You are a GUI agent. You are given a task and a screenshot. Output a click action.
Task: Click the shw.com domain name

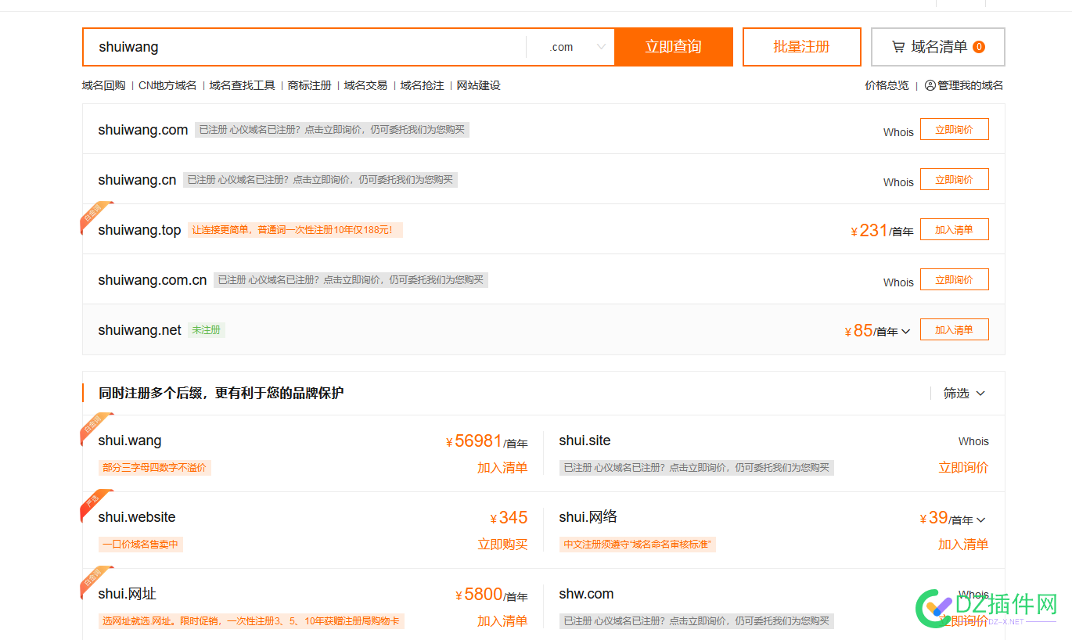[x=586, y=594]
